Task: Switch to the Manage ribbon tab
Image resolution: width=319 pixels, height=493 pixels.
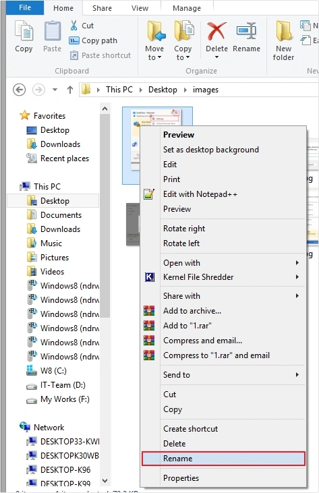Action: (187, 8)
